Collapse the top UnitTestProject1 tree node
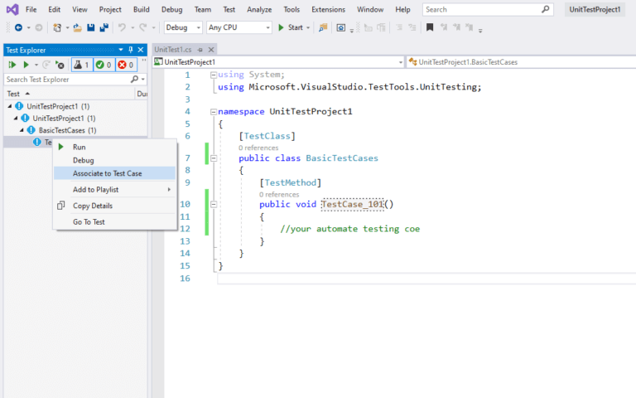The image size is (636, 398). (10, 106)
